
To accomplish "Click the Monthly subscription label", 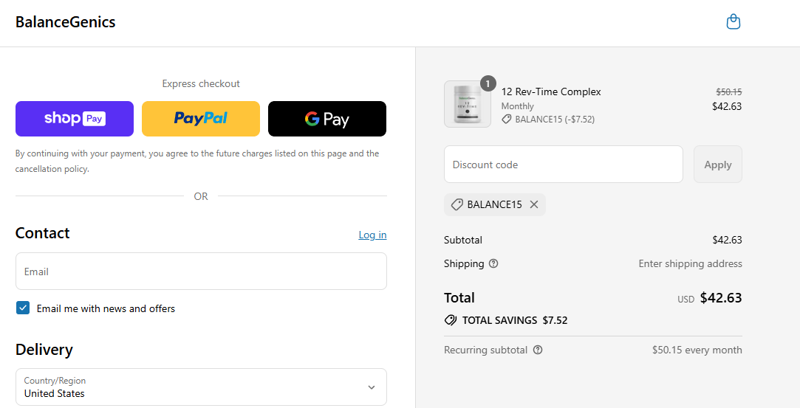I will click(x=517, y=106).
